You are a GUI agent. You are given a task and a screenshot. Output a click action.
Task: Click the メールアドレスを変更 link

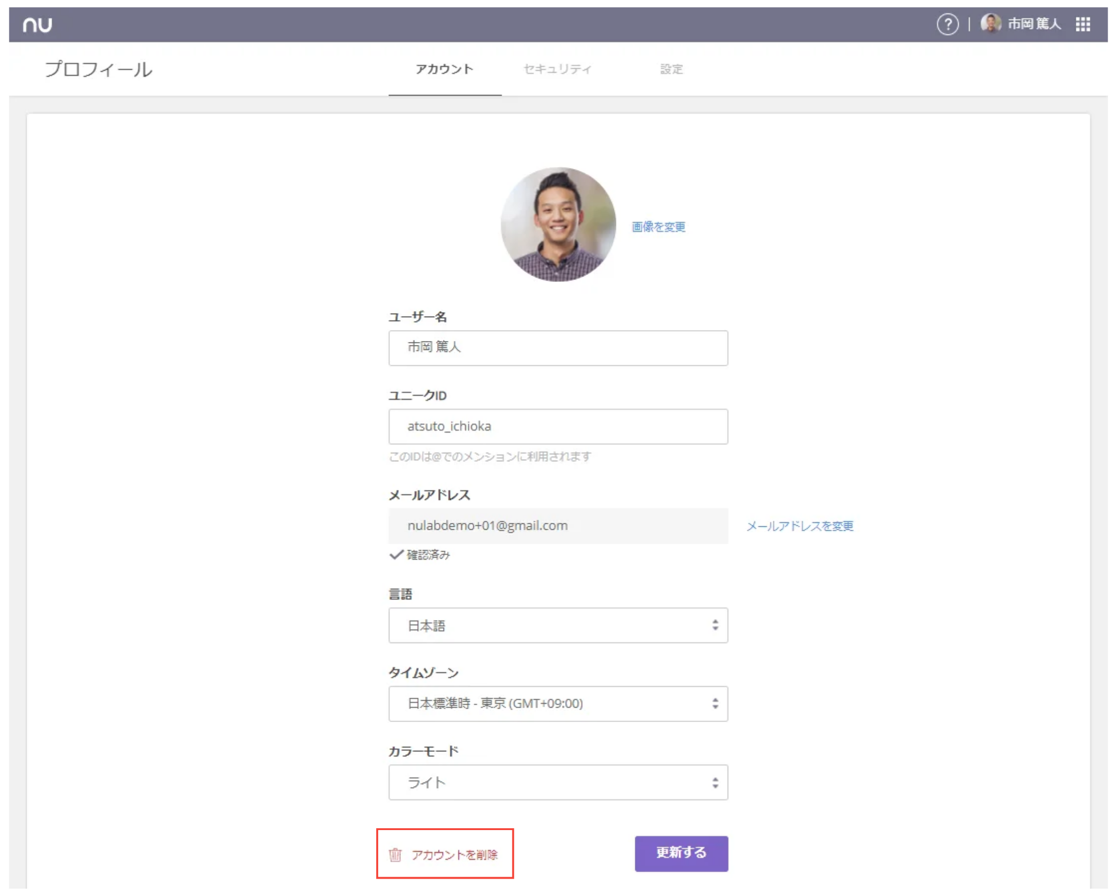[799, 526]
